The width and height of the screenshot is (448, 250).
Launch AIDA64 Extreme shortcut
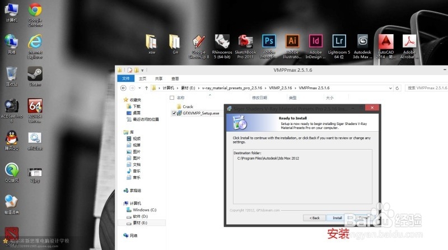click(35, 110)
